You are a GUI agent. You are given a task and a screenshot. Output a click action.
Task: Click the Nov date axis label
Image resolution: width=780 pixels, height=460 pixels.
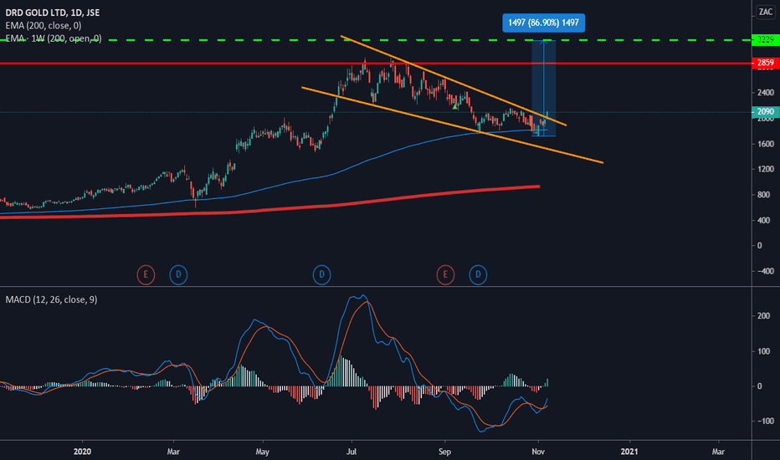pos(538,452)
